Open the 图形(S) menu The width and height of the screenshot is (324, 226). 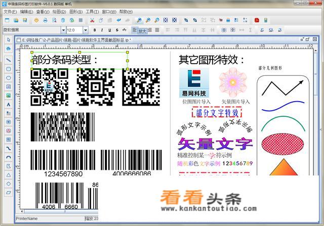pos(76,12)
